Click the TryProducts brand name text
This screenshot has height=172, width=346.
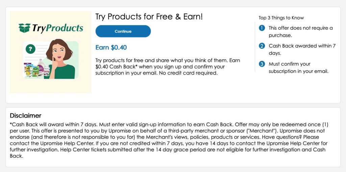[57, 28]
